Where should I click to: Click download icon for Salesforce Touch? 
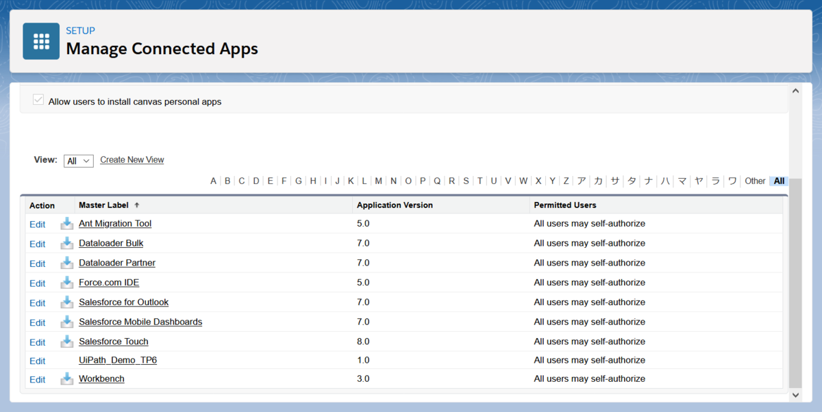tap(66, 342)
